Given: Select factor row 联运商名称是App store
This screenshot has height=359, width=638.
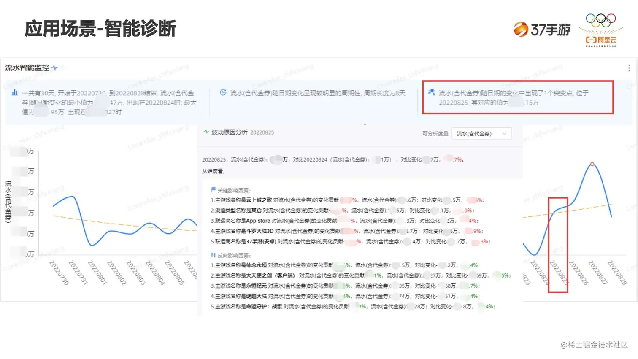Looking at the screenshot, I should [344, 221].
